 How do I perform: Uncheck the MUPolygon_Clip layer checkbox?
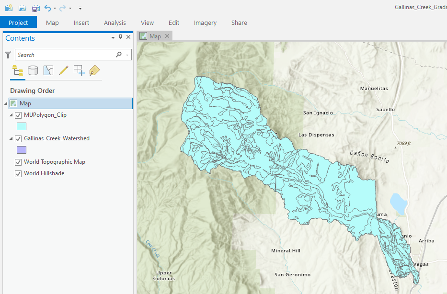point(18,115)
